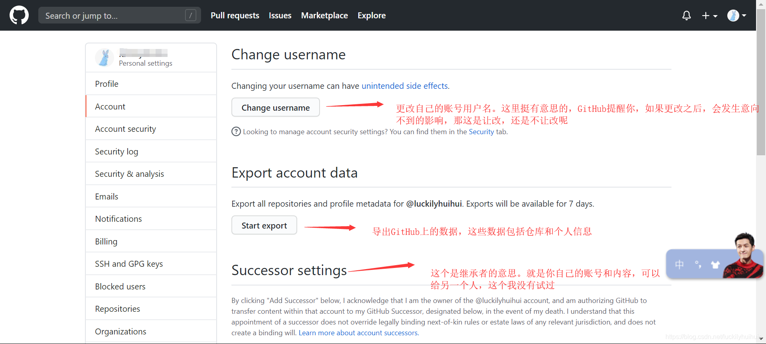This screenshot has width=766, height=344.
Task: Open Explore in top navigation
Action: [371, 16]
